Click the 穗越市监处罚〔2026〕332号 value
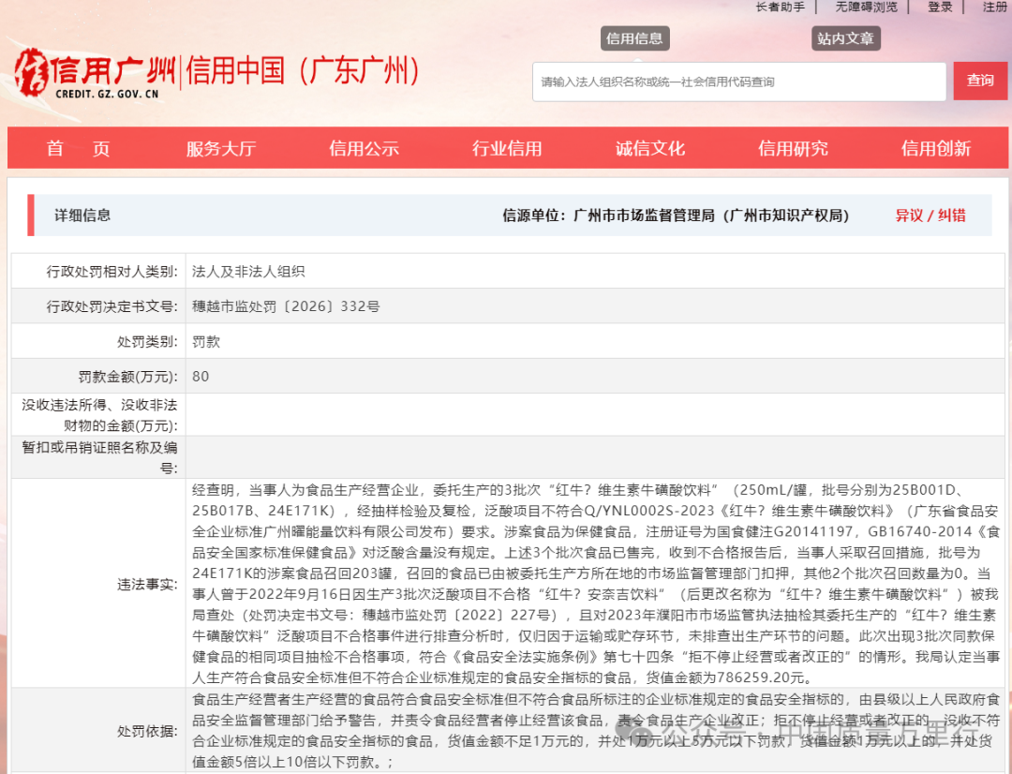1012x774 pixels. pos(286,306)
